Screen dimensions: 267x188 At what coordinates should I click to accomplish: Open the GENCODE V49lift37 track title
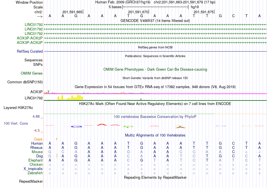pyautogui.click(x=155, y=21)
